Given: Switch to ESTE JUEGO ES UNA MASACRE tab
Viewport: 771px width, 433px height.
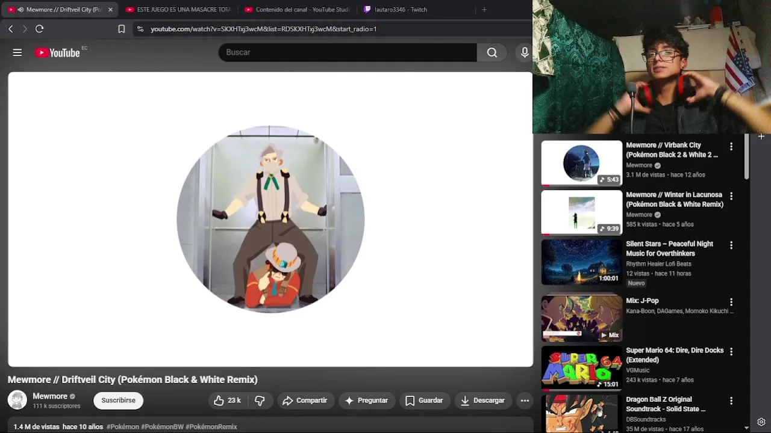Looking at the screenshot, I should (178, 10).
